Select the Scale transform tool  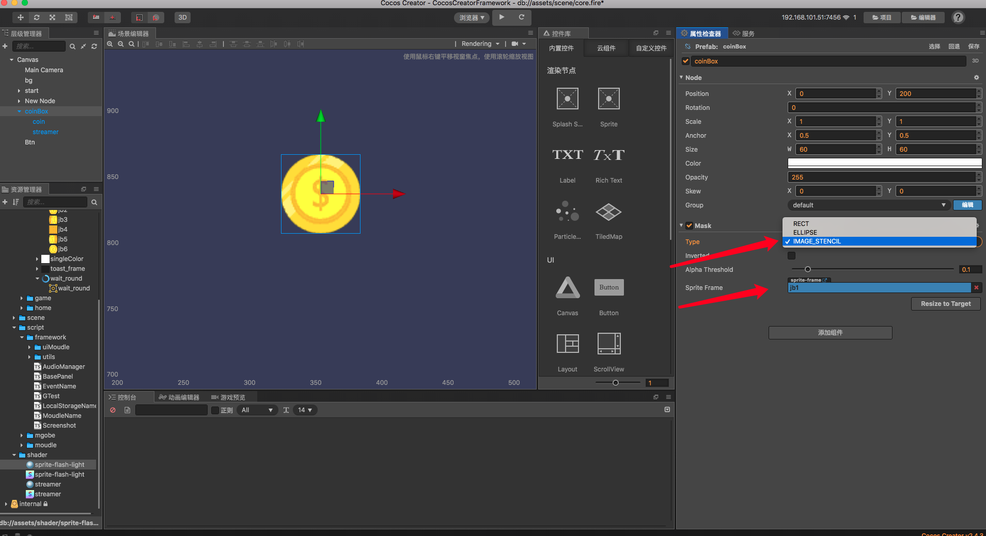point(52,17)
